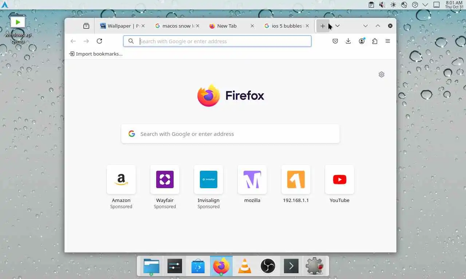Launch the Discover software store dock icon
Viewport: 466px width, 279px height.
click(x=198, y=266)
